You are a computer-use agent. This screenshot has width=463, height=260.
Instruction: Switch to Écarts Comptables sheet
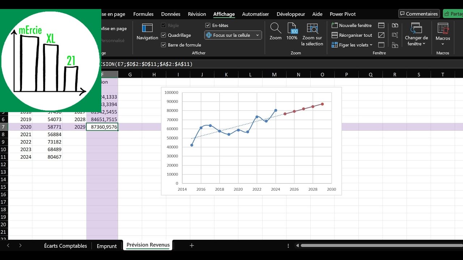65,246
